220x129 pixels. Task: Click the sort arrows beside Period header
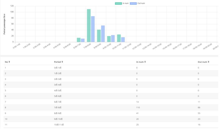coord(62,62)
